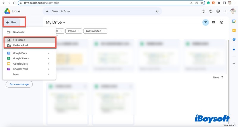Open Chrome three-dot menu

[235, 3]
